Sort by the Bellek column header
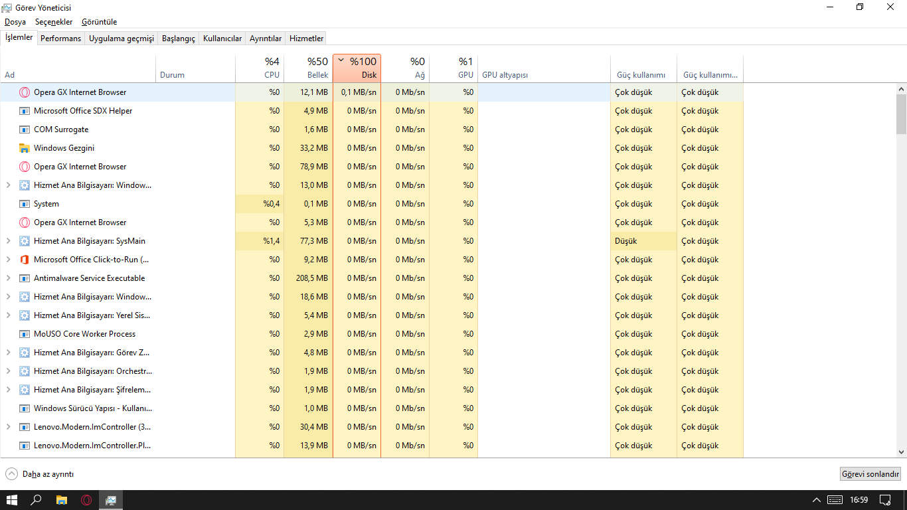 tap(308, 68)
